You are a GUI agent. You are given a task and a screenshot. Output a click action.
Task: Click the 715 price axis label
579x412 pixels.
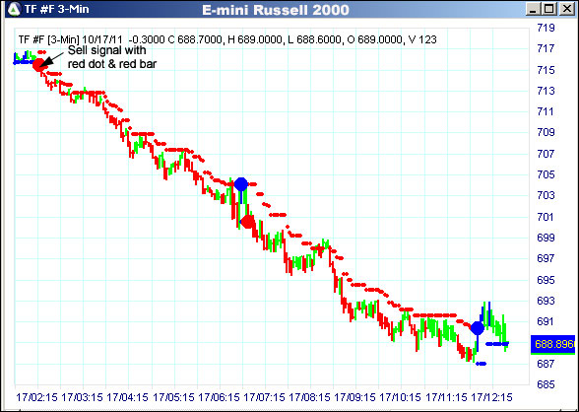(546, 70)
